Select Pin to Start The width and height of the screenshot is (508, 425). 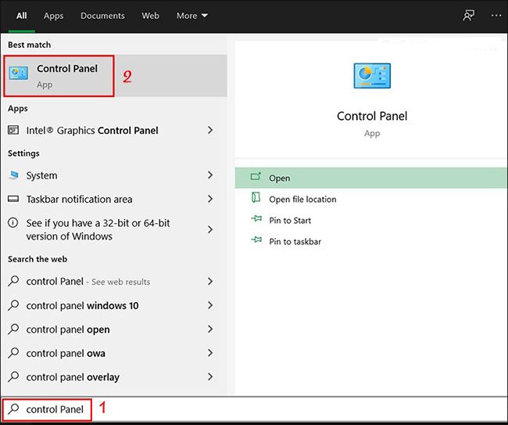click(371, 220)
